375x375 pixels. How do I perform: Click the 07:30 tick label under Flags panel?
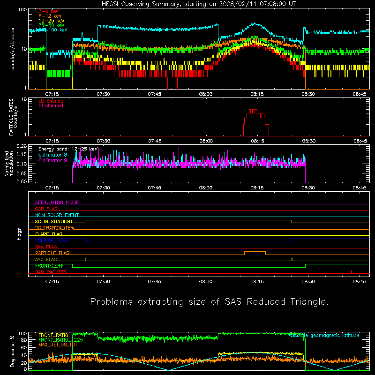[103, 282]
